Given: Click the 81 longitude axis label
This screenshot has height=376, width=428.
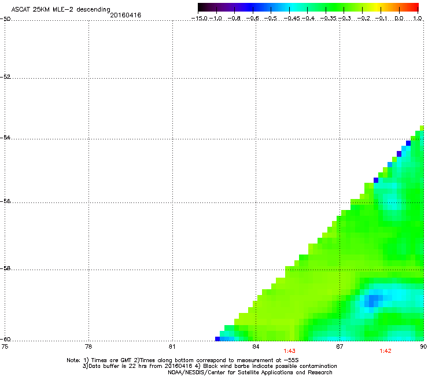Looking at the screenshot, I should click(x=172, y=346).
